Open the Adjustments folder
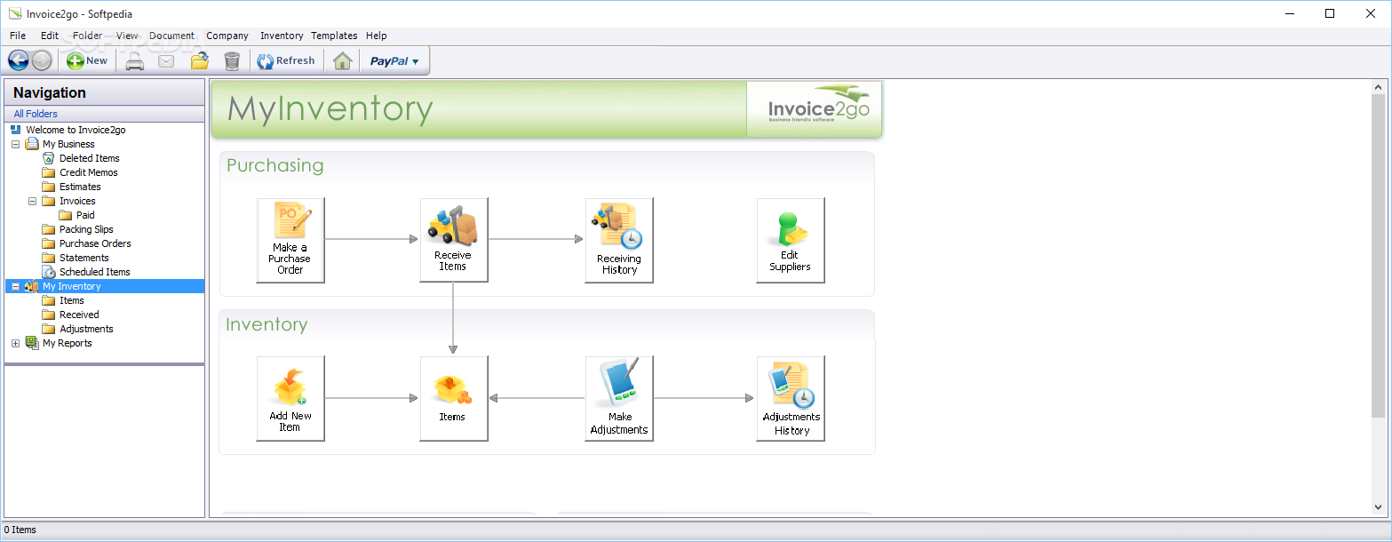1392x542 pixels. coord(86,329)
